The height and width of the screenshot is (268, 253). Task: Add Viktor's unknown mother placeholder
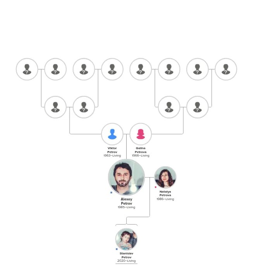click(84, 107)
